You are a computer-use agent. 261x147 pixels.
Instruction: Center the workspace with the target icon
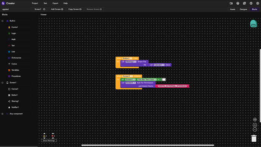click(x=255, y=119)
